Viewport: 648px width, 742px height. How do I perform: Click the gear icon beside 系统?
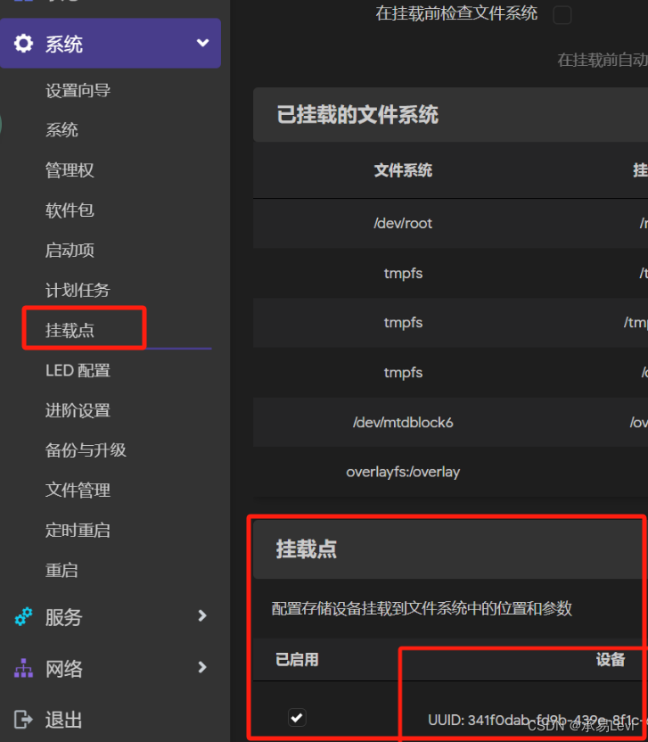[23, 44]
